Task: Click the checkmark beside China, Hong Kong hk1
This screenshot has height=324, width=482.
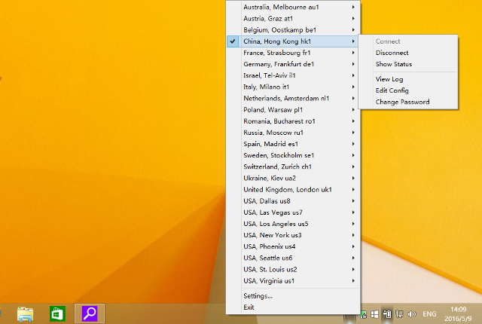Action: 233,41
